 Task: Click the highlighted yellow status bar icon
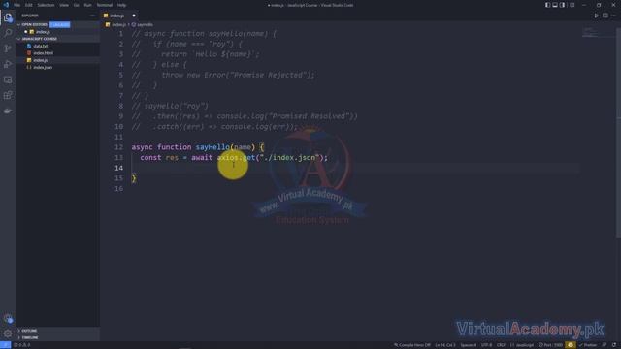[x=570, y=345]
